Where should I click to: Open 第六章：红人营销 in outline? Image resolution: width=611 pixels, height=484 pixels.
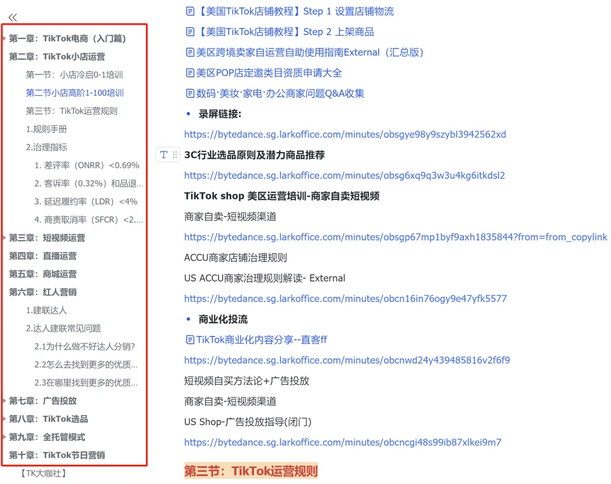pos(43,292)
